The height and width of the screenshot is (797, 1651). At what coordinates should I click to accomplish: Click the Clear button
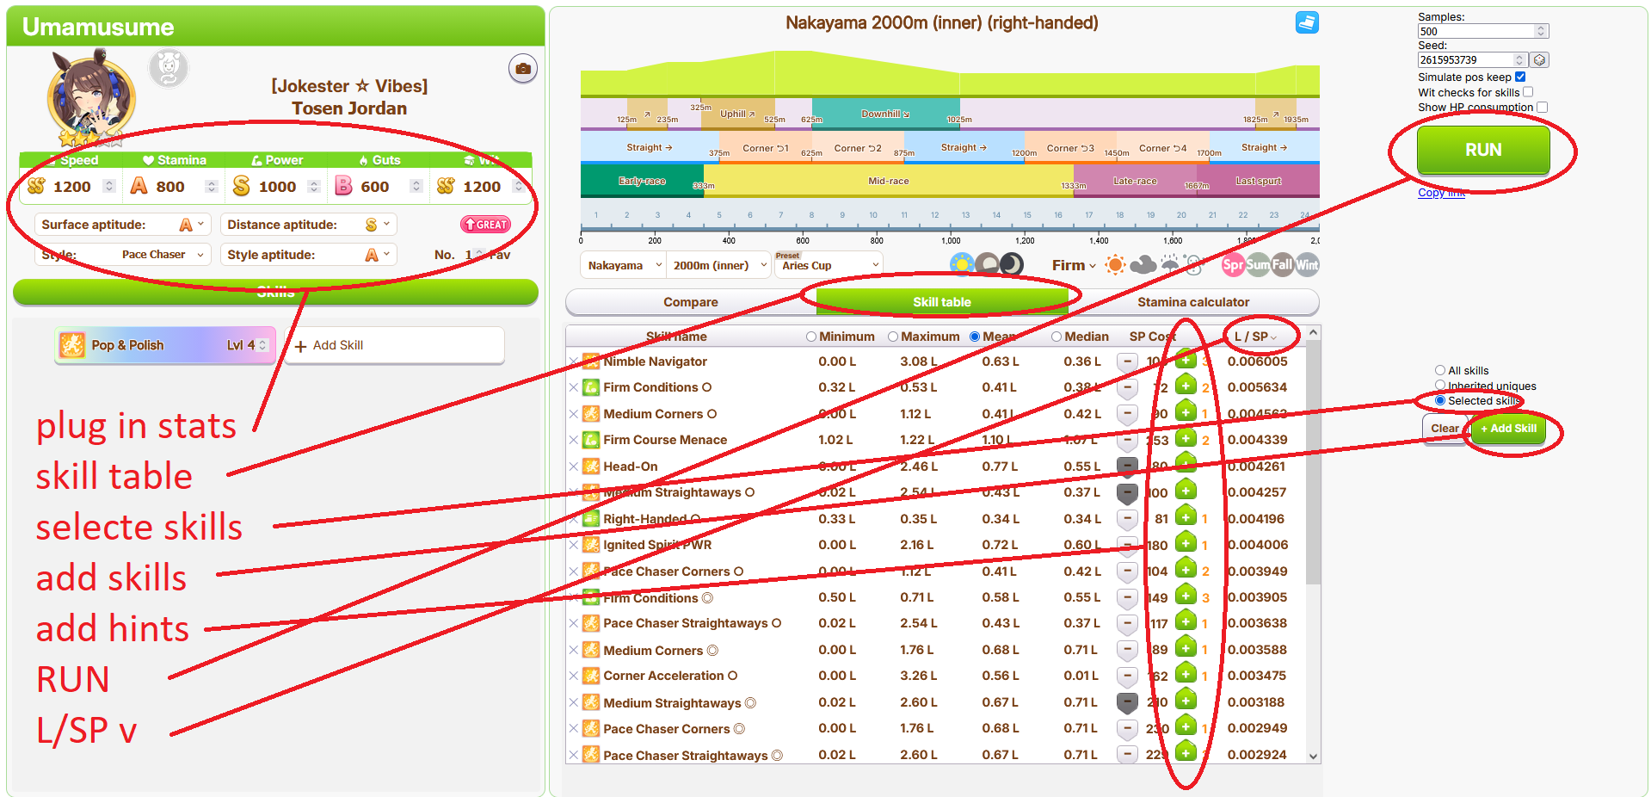pyautogui.click(x=1445, y=429)
